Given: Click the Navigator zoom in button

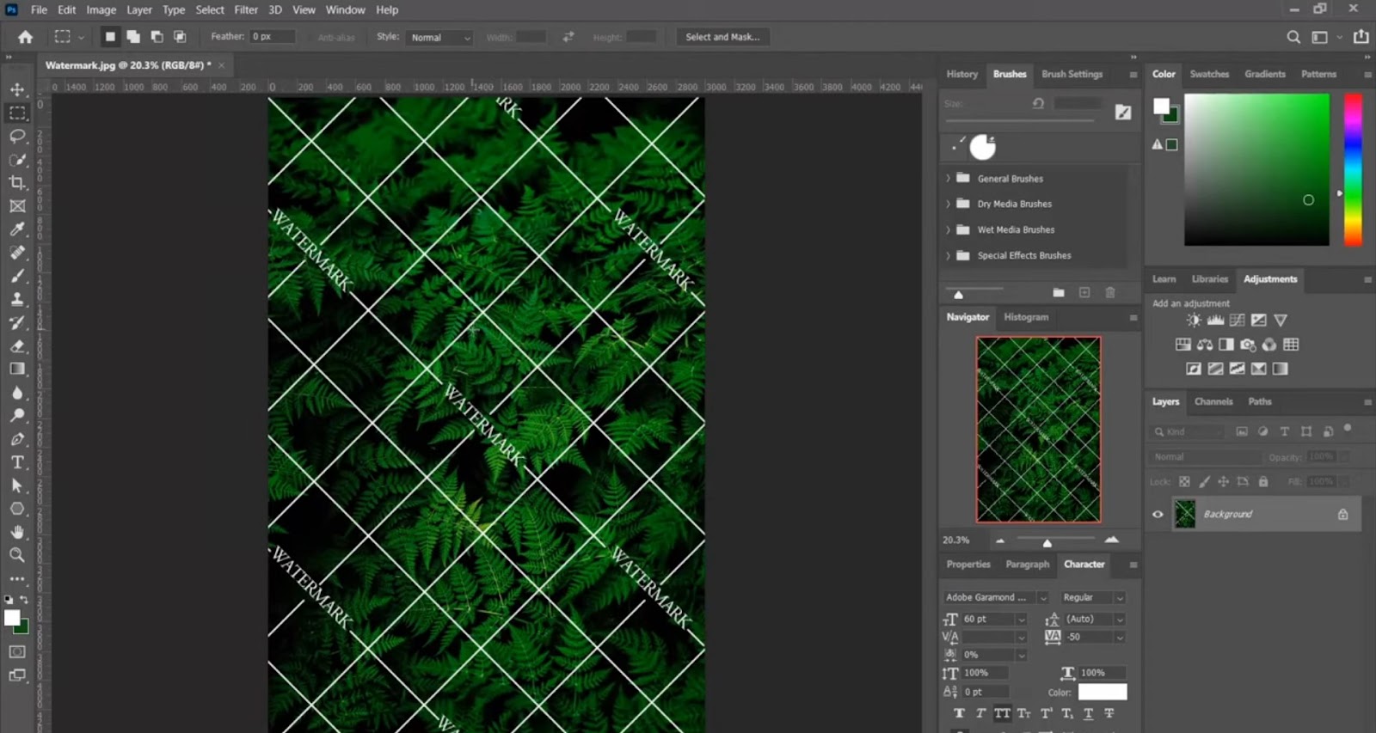Looking at the screenshot, I should (x=1112, y=540).
